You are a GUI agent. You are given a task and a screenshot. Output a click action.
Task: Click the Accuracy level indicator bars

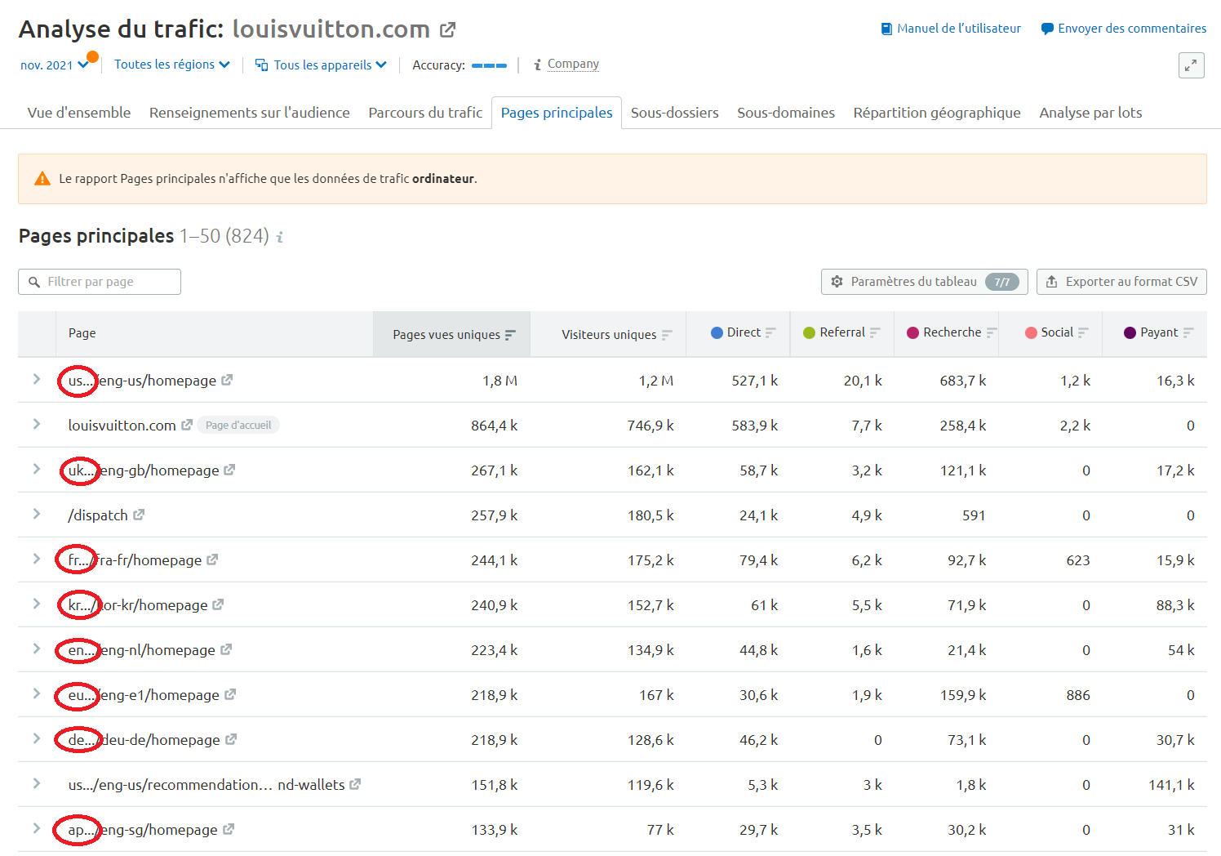point(489,65)
